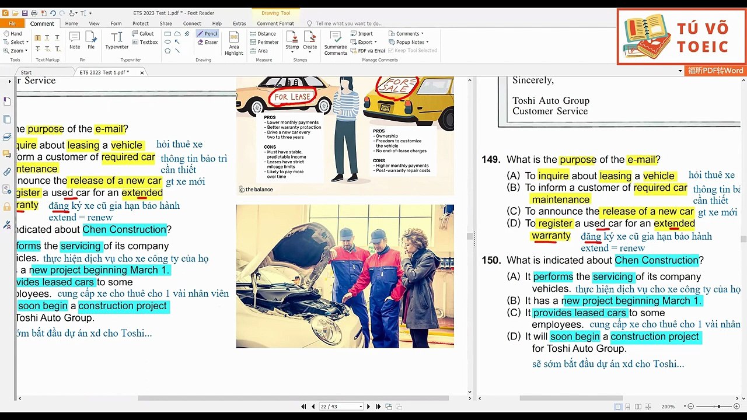Choose the Textbox tool
The image size is (747, 420).
coord(145,42)
